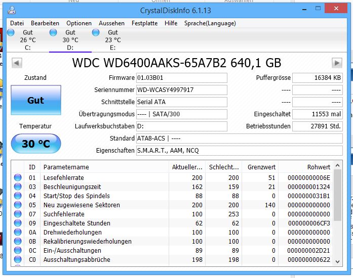Click the Rohwert column header
The width and height of the screenshot is (353, 278).
pyautogui.click(x=305, y=167)
